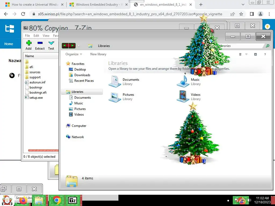
Task: Select setup.exe in 7-Zip list
Action: (34, 98)
